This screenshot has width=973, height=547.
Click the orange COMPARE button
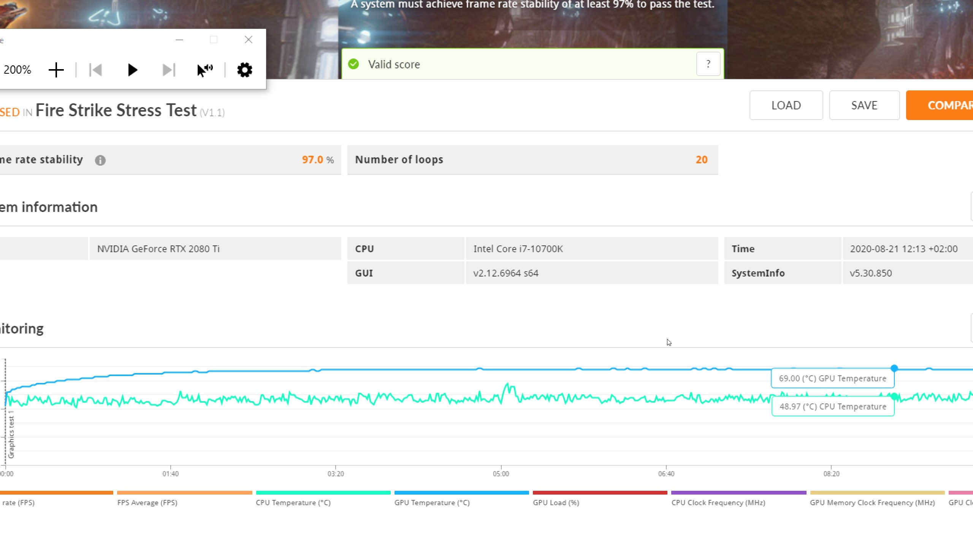click(940, 105)
